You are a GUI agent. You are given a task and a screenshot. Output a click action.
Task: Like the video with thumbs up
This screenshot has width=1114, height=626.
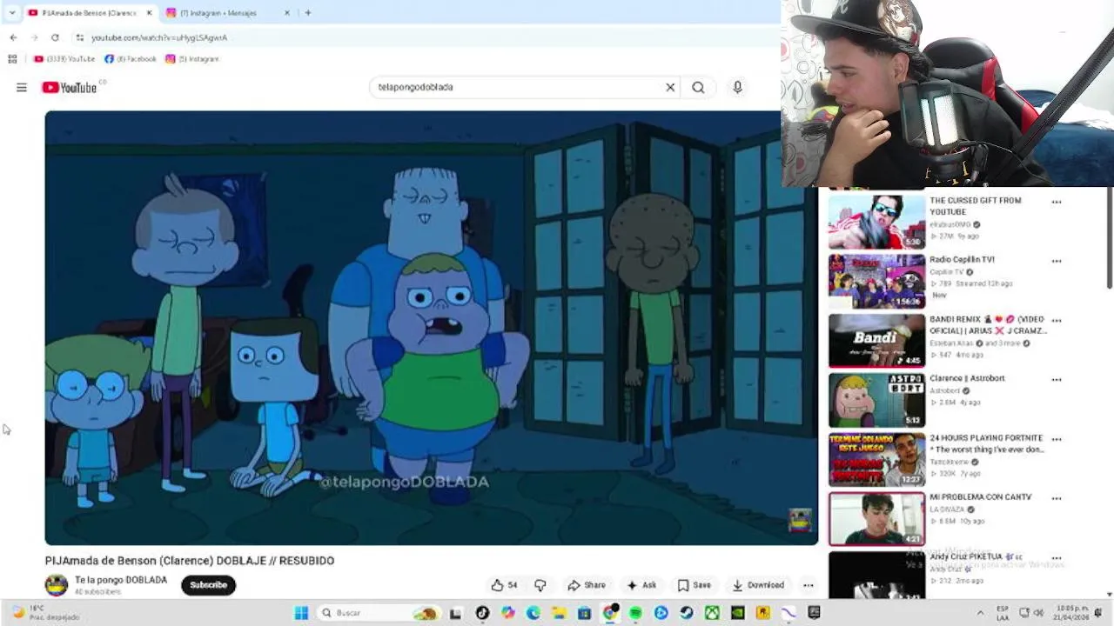[504, 585]
